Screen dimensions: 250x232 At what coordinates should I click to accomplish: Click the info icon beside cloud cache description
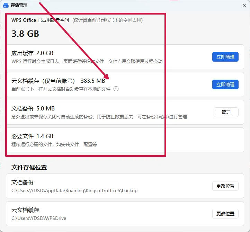coord(116,89)
